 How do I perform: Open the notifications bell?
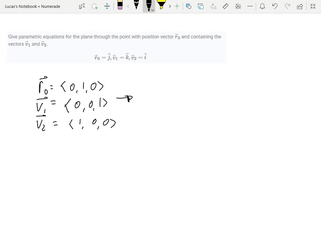(x=262, y=6)
